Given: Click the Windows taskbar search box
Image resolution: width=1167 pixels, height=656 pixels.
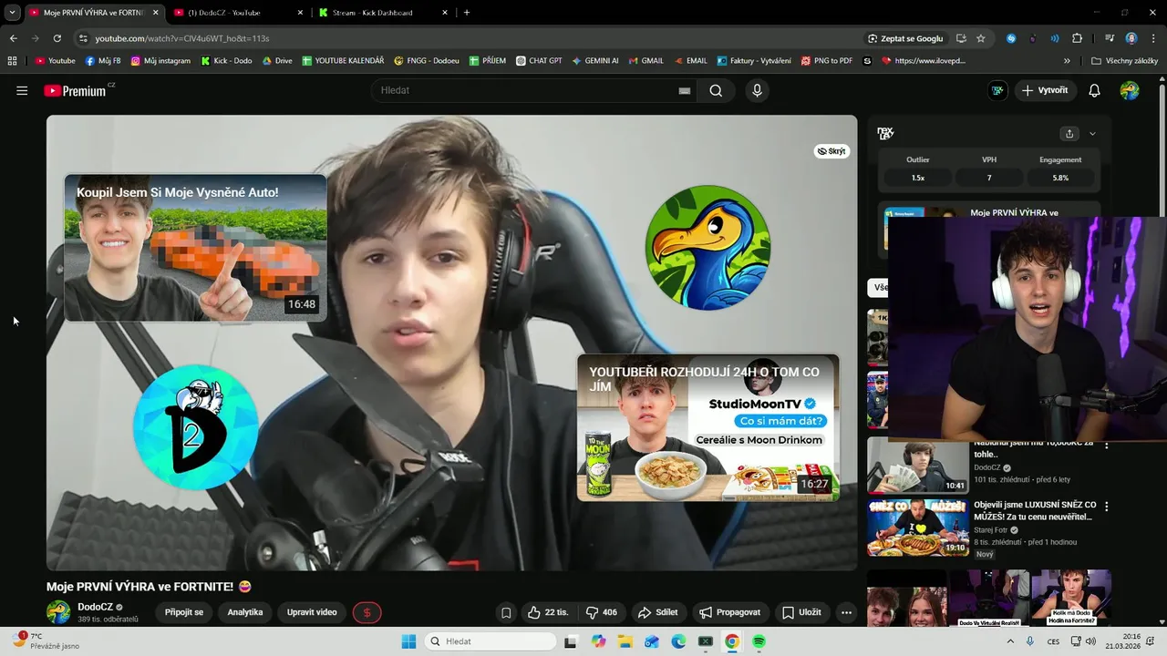Looking at the screenshot, I should pos(490,641).
